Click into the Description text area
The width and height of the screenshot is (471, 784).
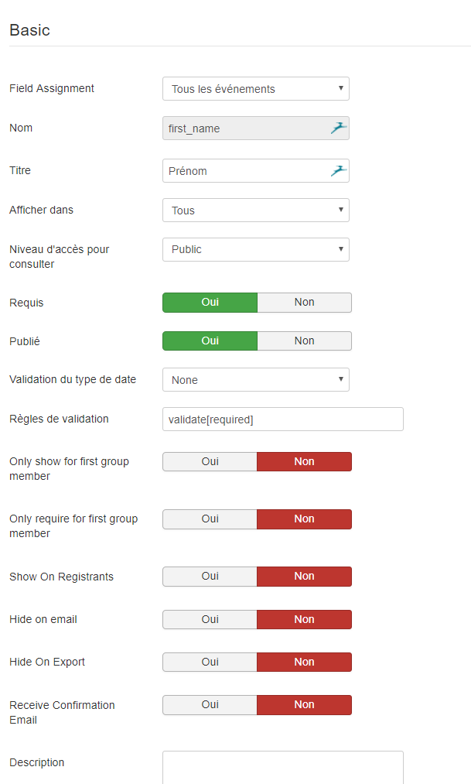pyautogui.click(x=282, y=767)
